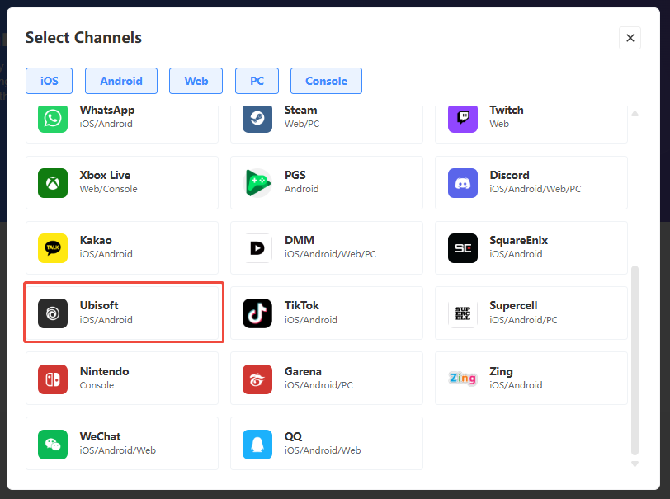Click the Twitch channel icon
The height and width of the screenshot is (499, 670).
(x=462, y=117)
